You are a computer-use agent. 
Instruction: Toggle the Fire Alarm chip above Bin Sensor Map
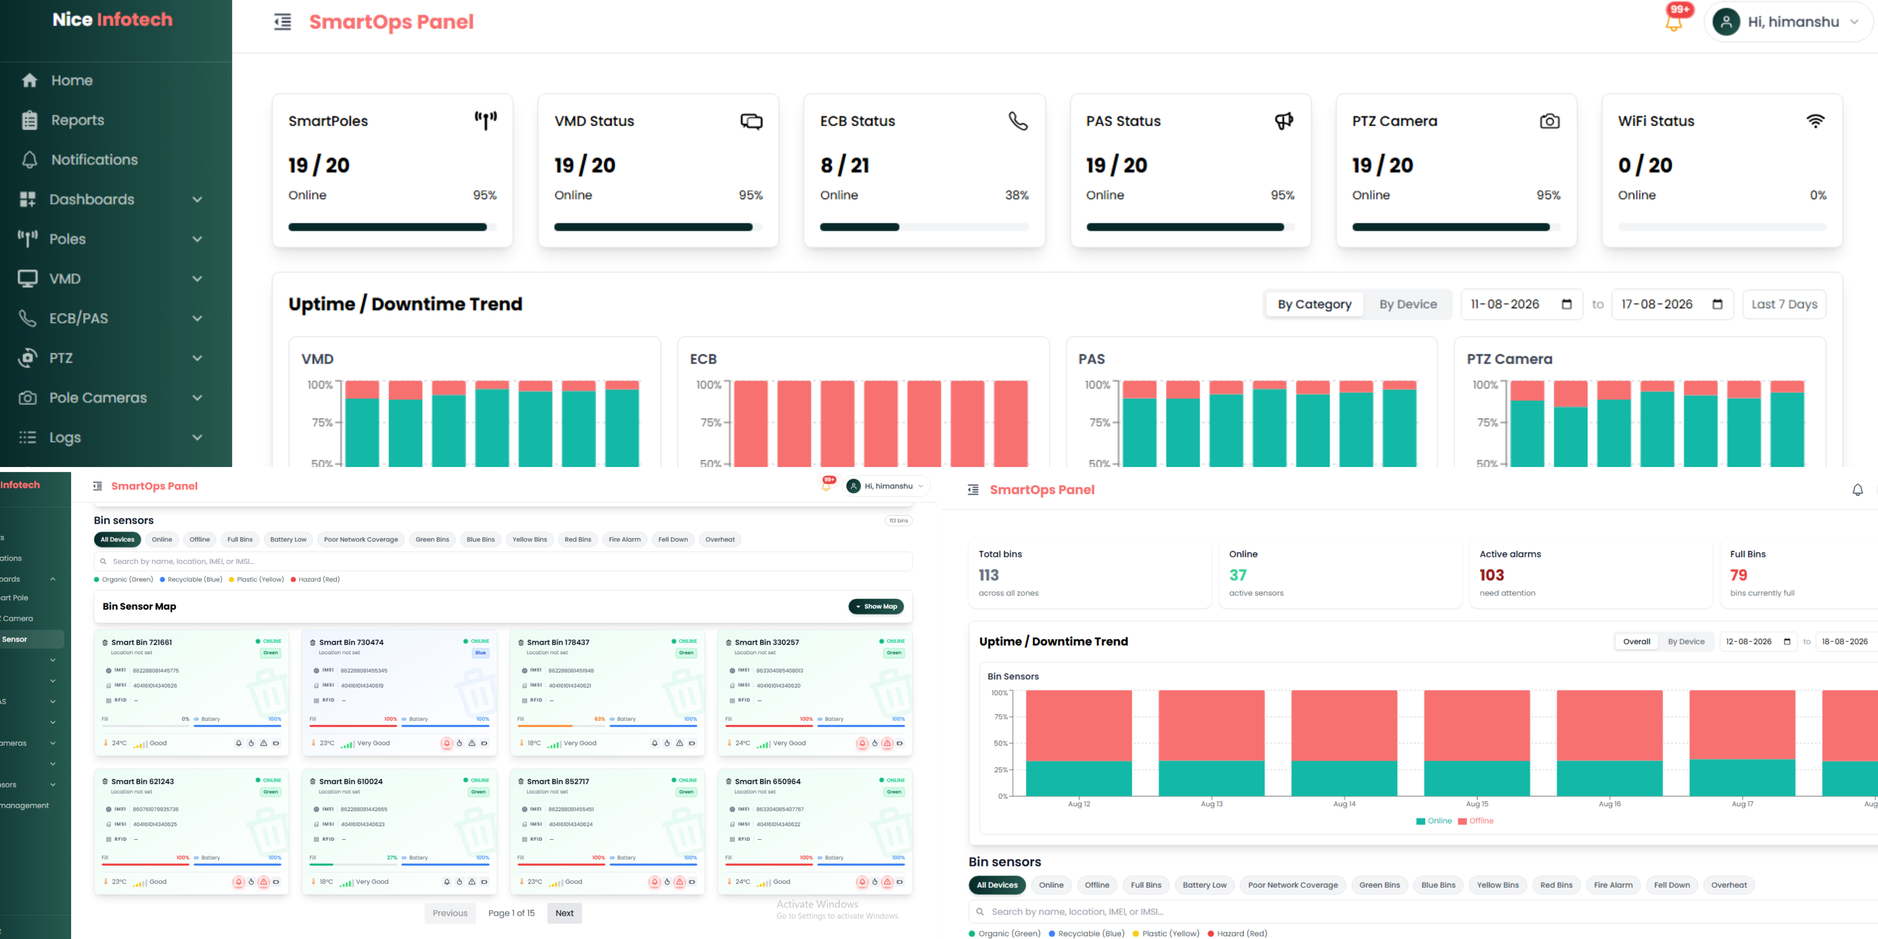coord(625,540)
